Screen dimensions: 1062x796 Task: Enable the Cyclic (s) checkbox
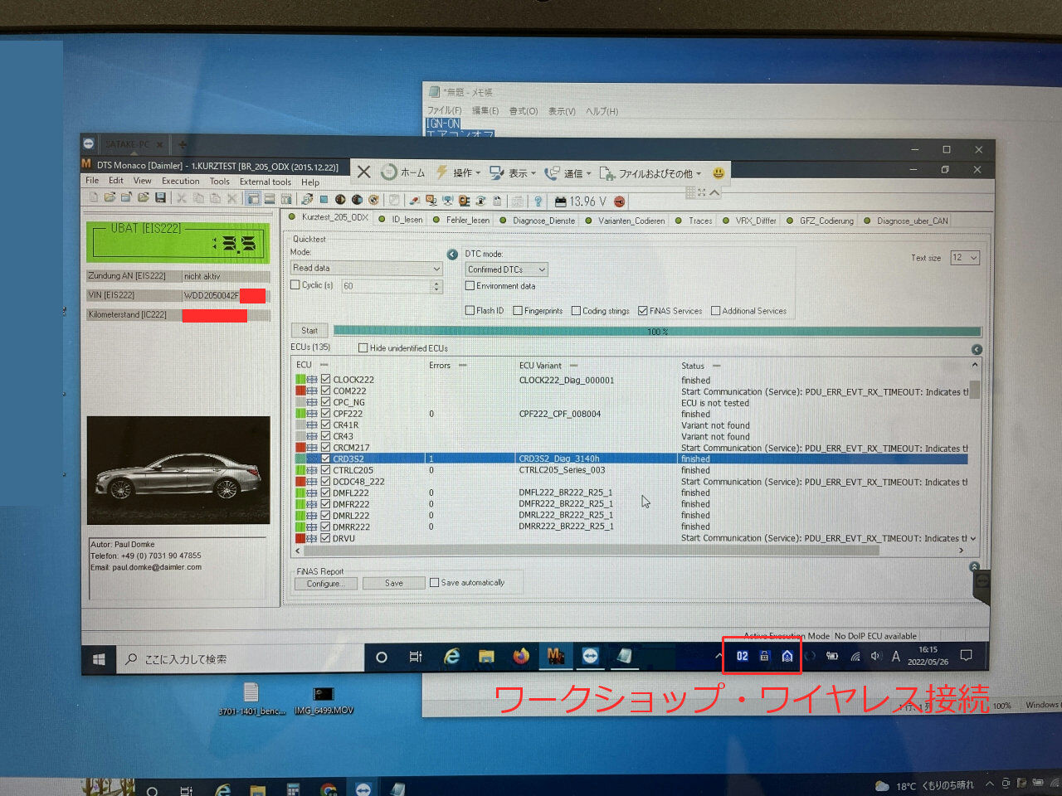295,285
